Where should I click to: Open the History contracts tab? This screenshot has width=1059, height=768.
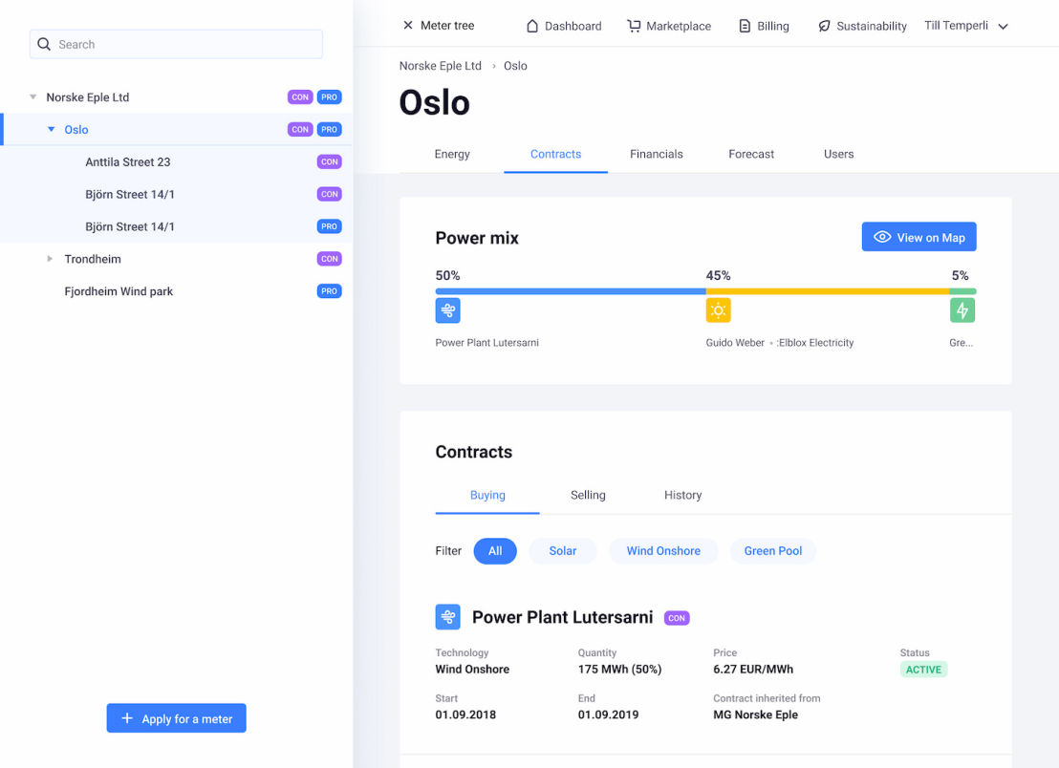[x=682, y=495]
